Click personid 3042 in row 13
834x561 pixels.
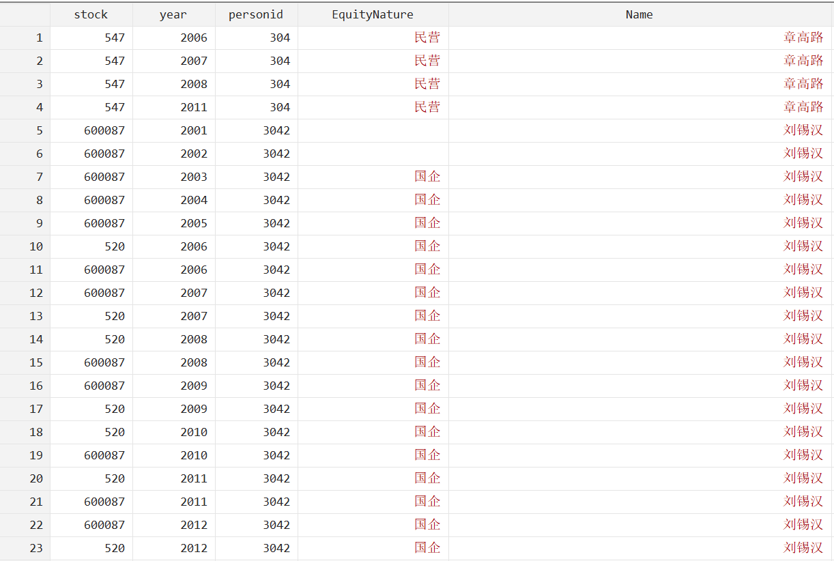276,316
